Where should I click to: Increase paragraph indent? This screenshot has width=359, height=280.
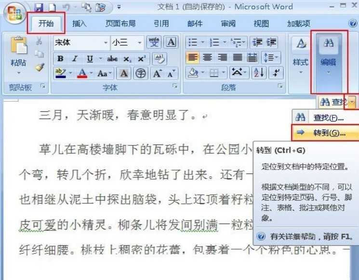(x=271, y=42)
